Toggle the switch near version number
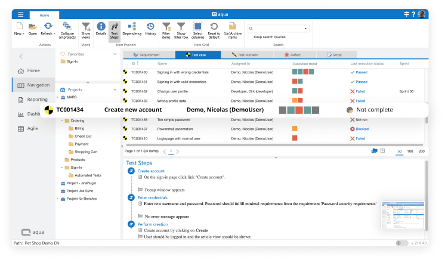This screenshot has height=260, width=448. [401, 243]
